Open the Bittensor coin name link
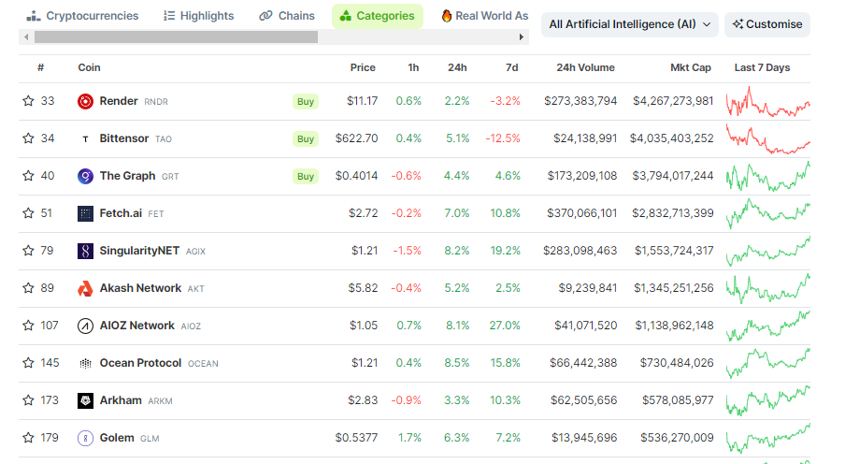The width and height of the screenshot is (845, 464). pos(124,138)
